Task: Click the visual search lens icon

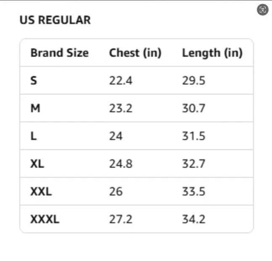Action: (263, 10)
